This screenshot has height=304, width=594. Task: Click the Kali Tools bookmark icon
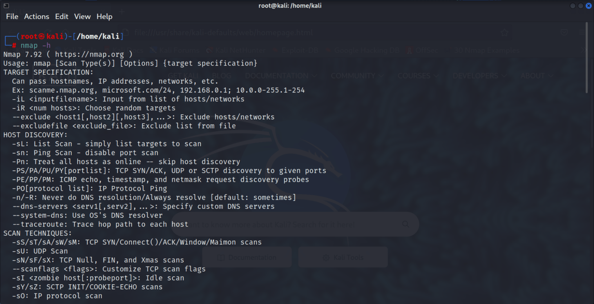[x=58, y=50]
